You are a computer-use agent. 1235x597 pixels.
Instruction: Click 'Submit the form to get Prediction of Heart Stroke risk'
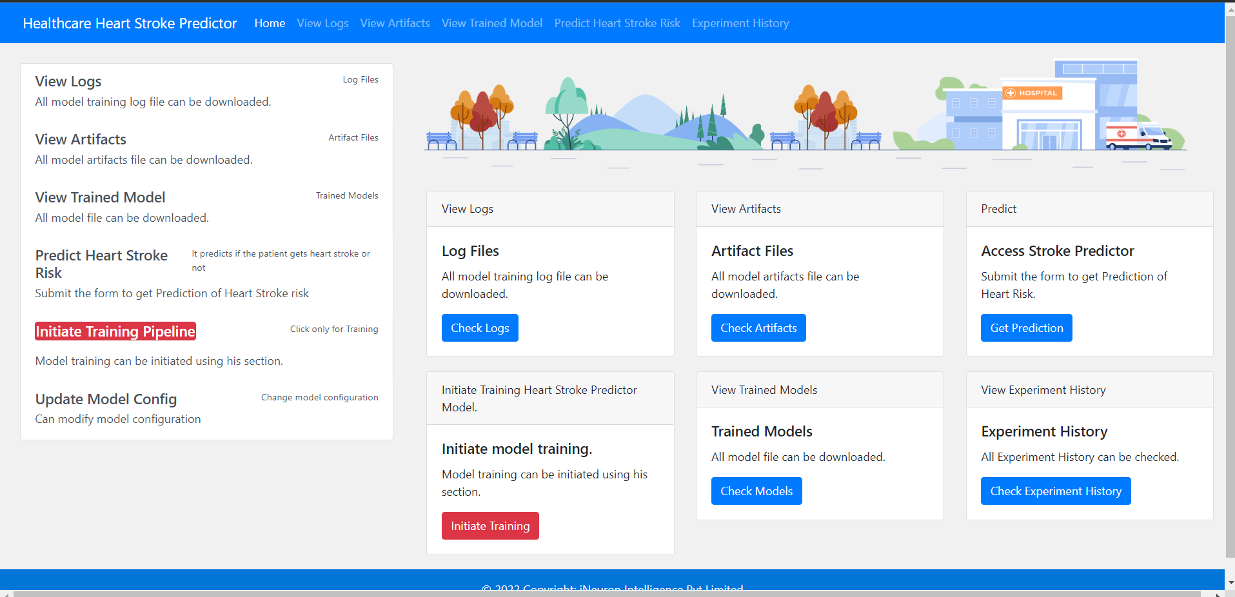(x=172, y=293)
